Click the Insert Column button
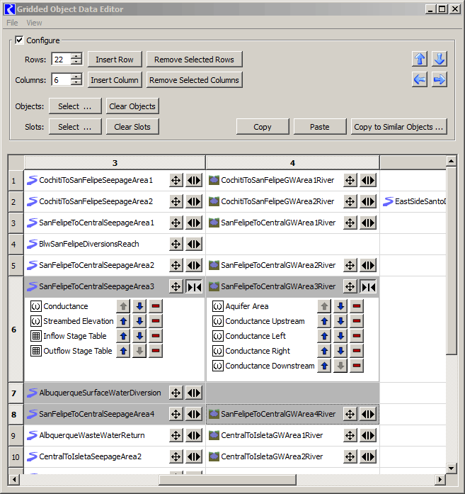This screenshot has width=465, height=494. (115, 80)
